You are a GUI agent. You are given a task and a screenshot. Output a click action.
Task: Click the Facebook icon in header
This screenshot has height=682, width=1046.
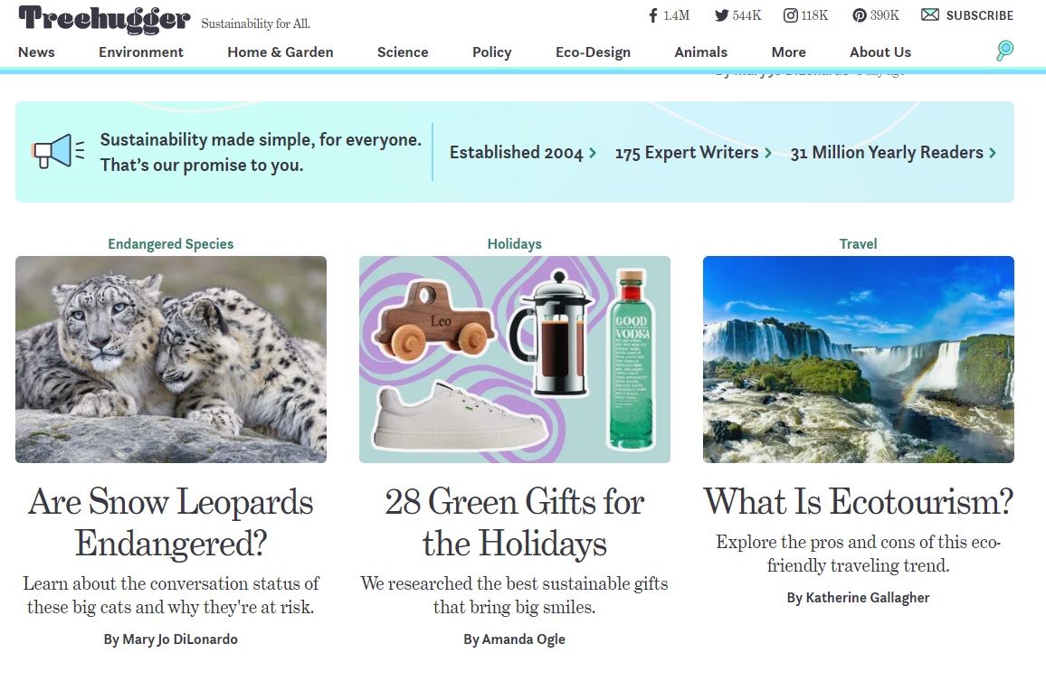(x=653, y=15)
